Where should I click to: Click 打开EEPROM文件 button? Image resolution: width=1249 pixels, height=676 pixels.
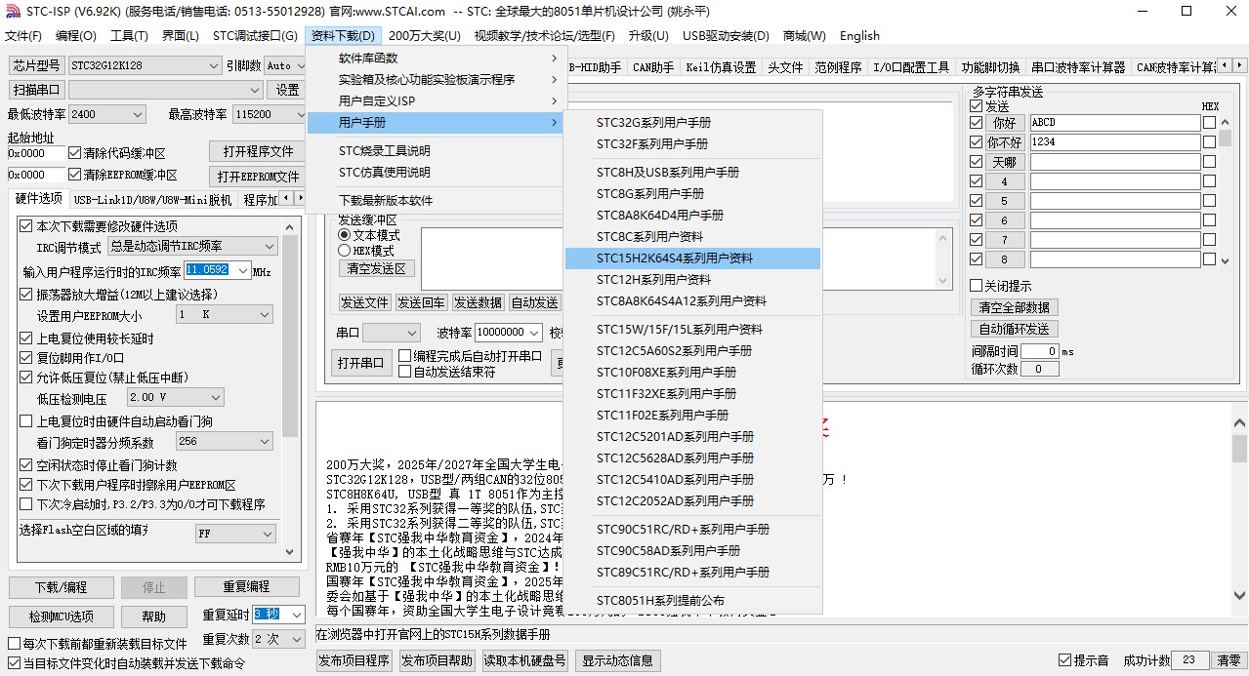pyautogui.click(x=257, y=177)
